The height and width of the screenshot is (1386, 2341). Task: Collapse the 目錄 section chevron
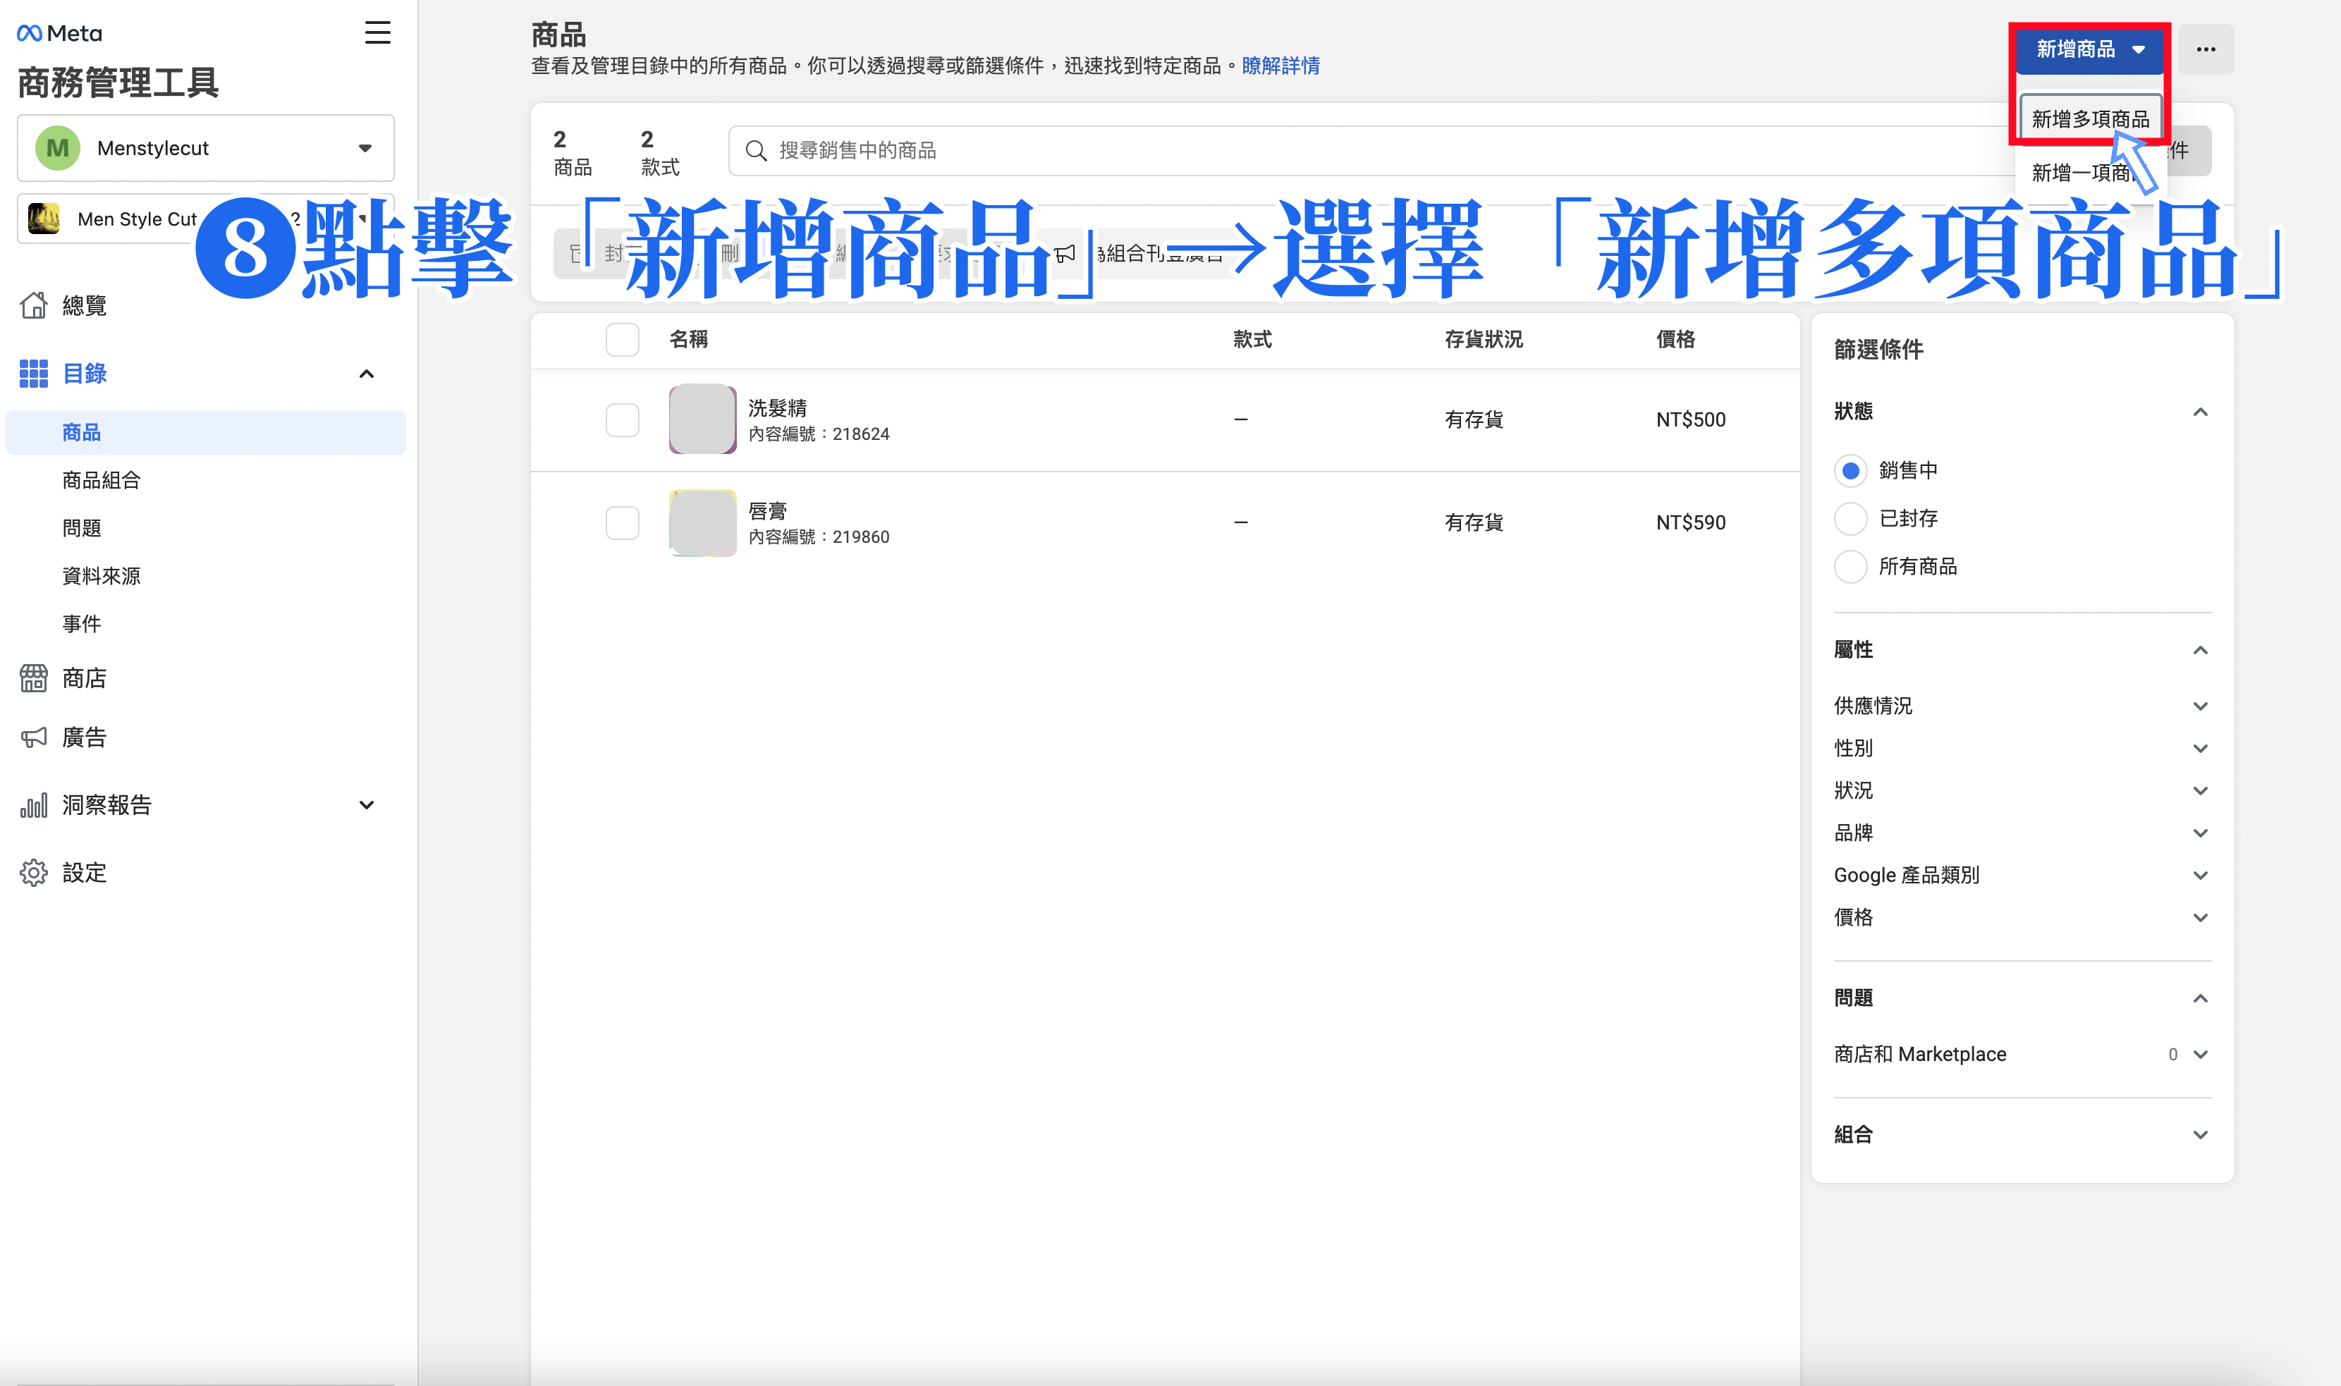pyautogui.click(x=366, y=374)
